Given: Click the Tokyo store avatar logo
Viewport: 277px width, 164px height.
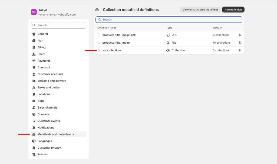Looking at the screenshot, I should coord(34,12).
